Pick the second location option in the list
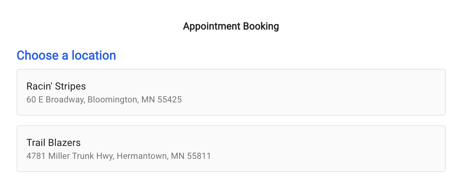461x195 pixels. click(231, 149)
